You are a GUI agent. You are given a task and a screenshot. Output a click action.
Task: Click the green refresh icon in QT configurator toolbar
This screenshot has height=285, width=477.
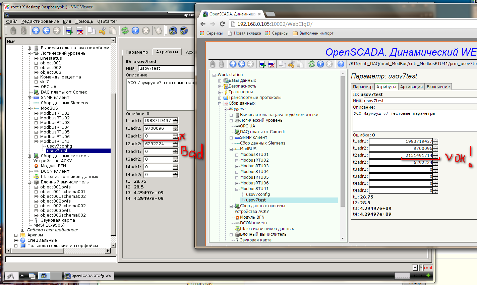125,31
